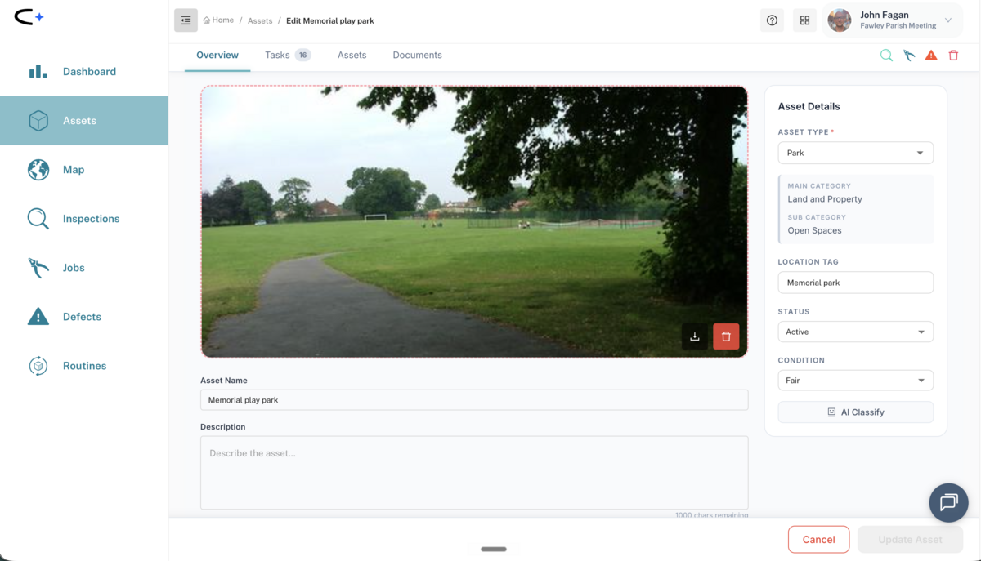Open Routines from the sidebar
The height and width of the screenshot is (561, 981).
(x=84, y=366)
